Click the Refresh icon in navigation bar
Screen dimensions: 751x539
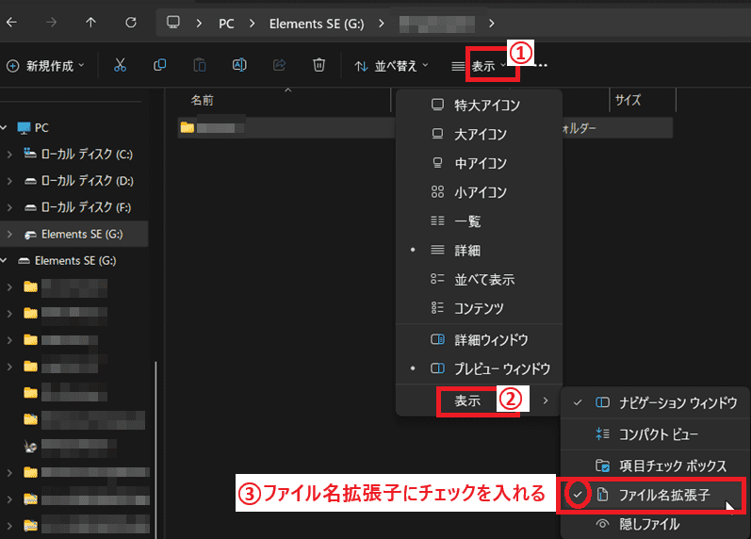click(131, 22)
